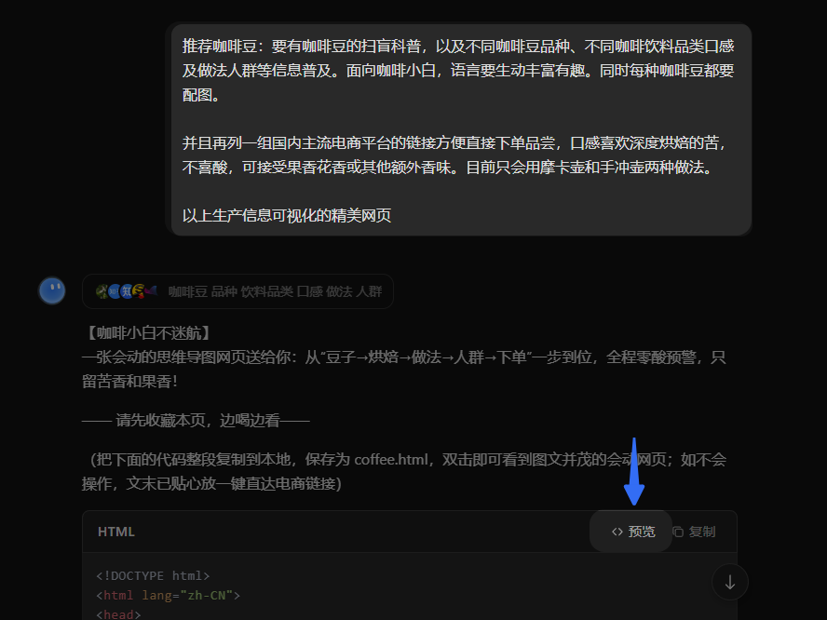Click the text 以上生产信息可视化的精美网页
The image size is (827, 620).
click(287, 215)
